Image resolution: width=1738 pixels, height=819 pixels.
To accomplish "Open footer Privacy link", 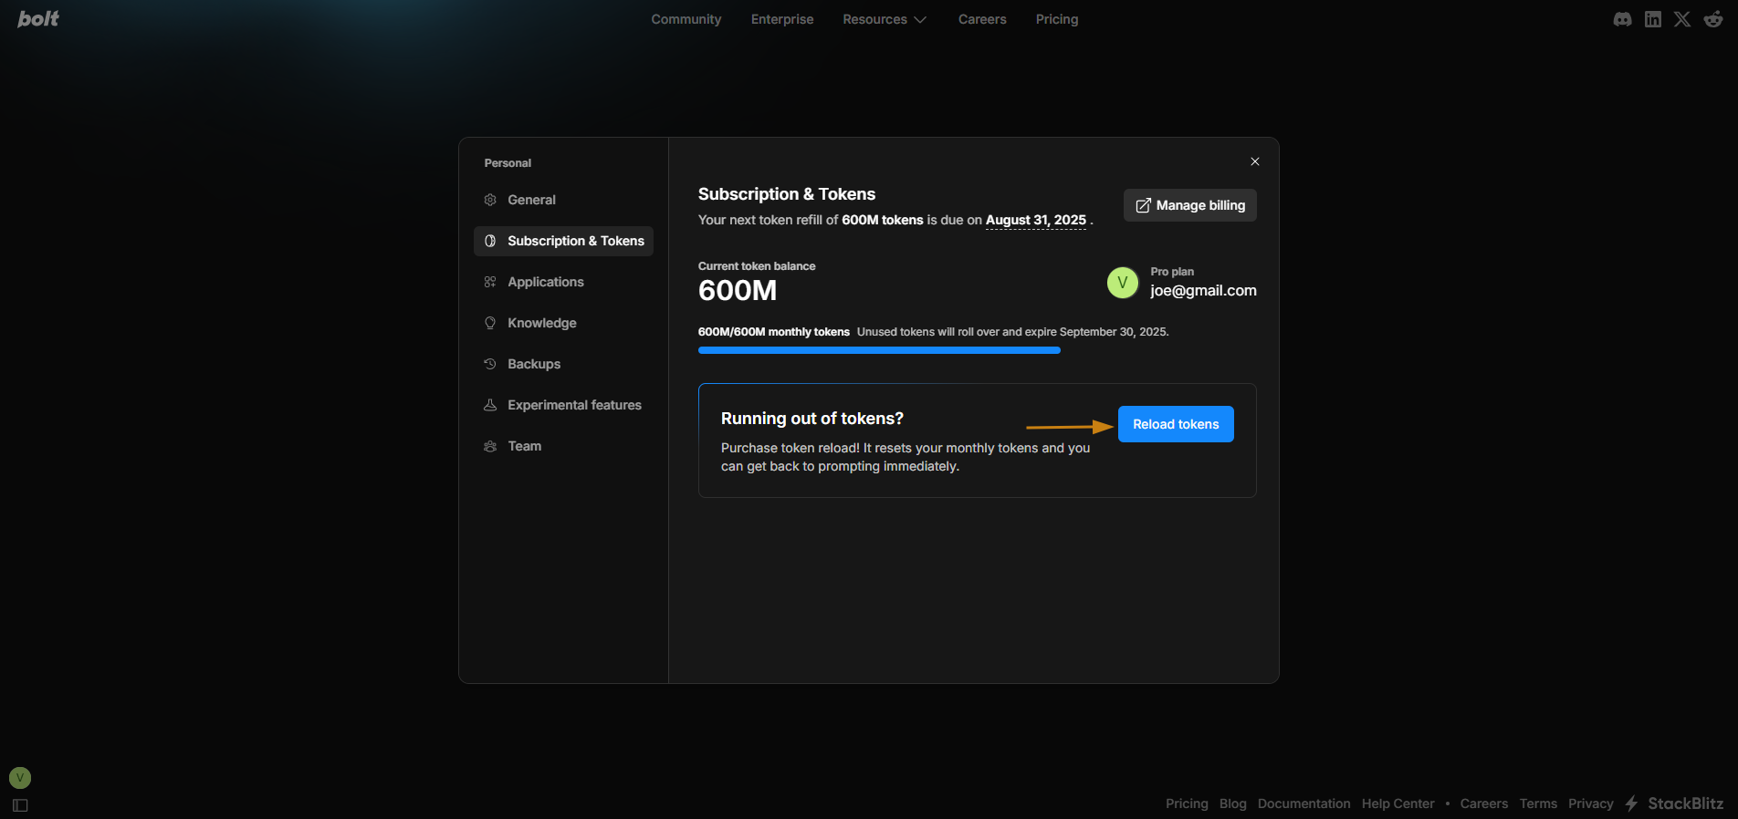I will click(1591, 803).
